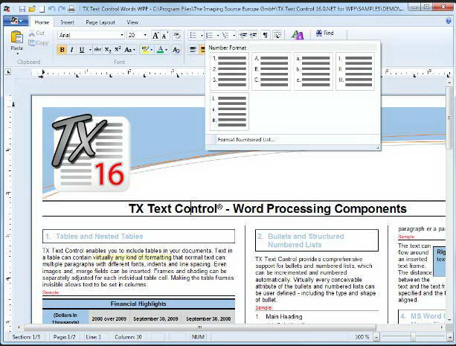Apply subscript formatting
This screenshot has width=456, height=346.
108,50
